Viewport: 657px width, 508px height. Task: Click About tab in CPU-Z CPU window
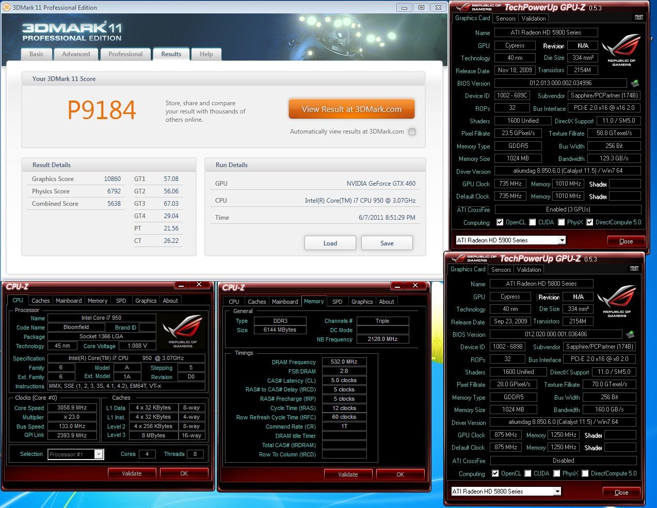pos(170,301)
